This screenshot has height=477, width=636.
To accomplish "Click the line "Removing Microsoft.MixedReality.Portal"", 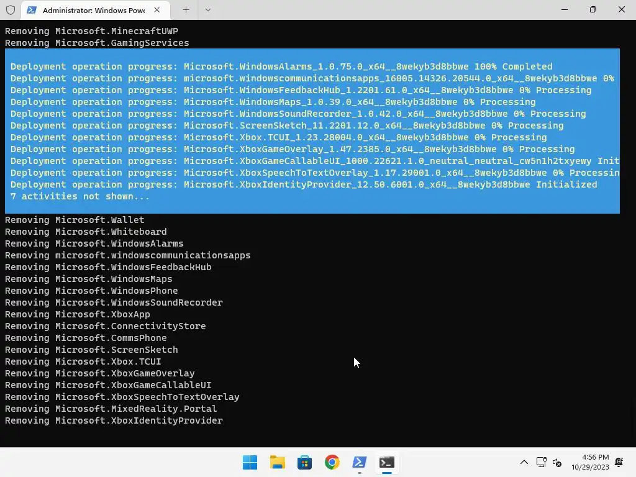I will pyautogui.click(x=111, y=409).
